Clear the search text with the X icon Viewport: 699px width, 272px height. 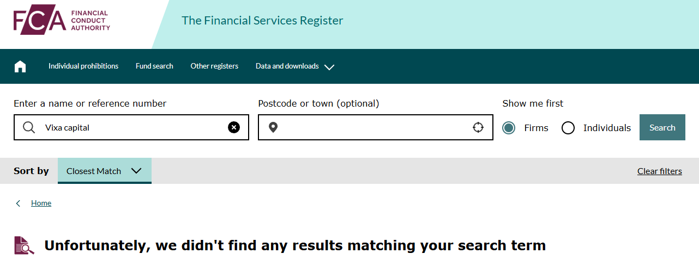coord(234,127)
